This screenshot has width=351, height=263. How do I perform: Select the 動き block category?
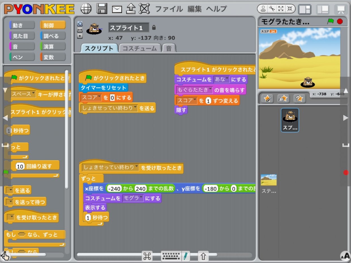[22, 25]
